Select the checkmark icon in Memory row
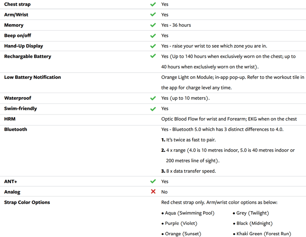 (x=153, y=25)
